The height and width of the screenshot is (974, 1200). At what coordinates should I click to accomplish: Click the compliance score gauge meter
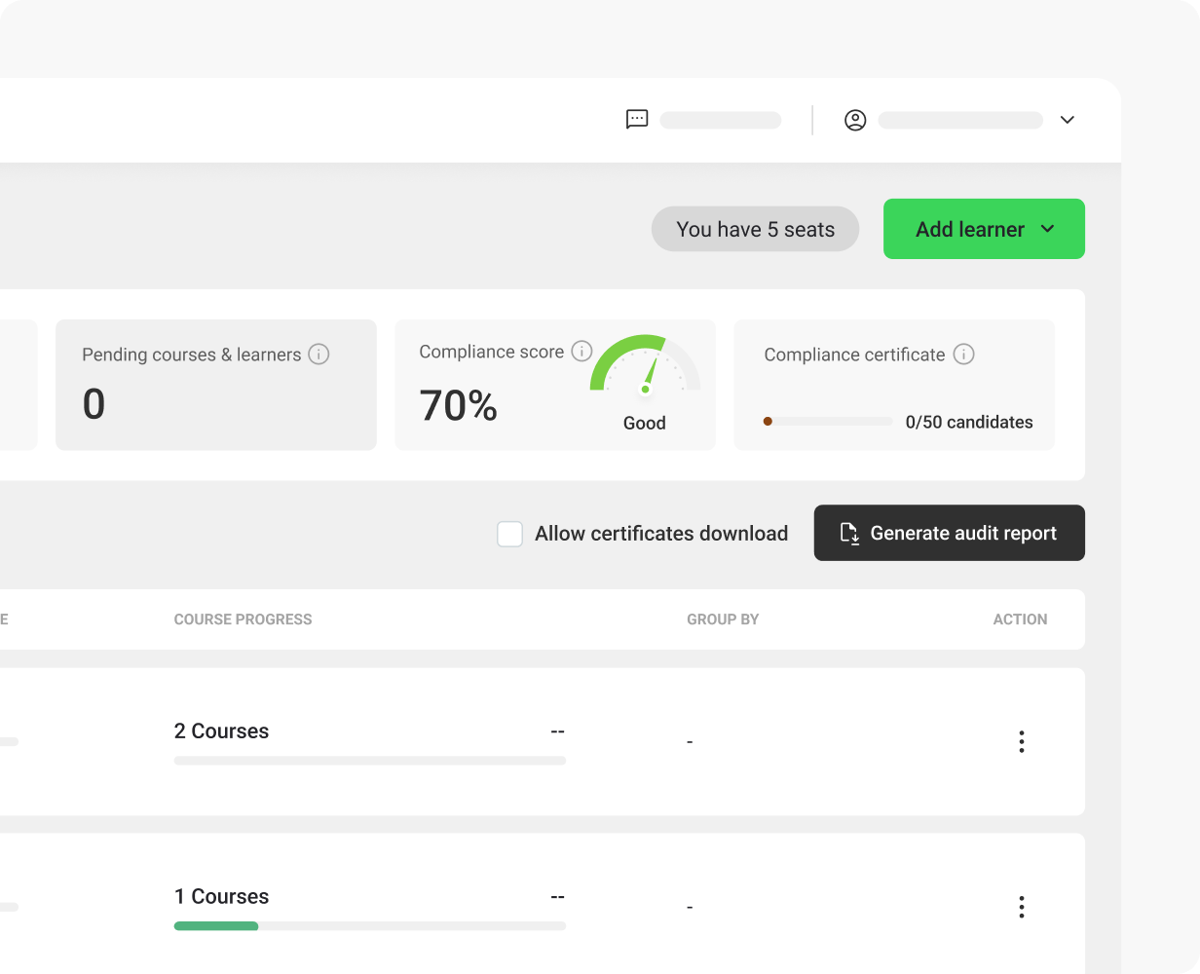(x=645, y=368)
